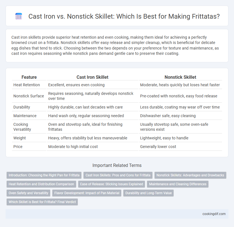Open Cast Iron Skillets: Pros and Cons tag
The image size is (234, 227).
118,175
